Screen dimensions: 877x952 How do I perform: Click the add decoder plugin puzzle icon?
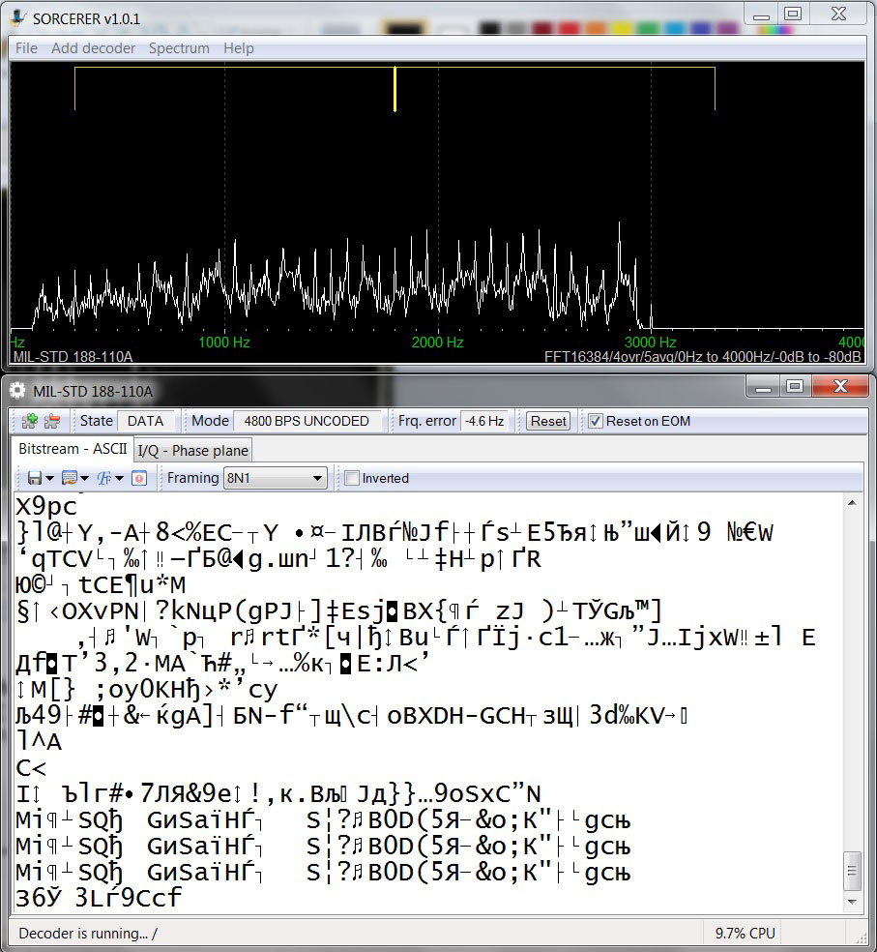click(30, 421)
